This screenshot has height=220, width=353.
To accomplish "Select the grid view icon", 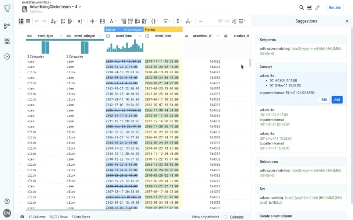I will (x=21, y=21).
